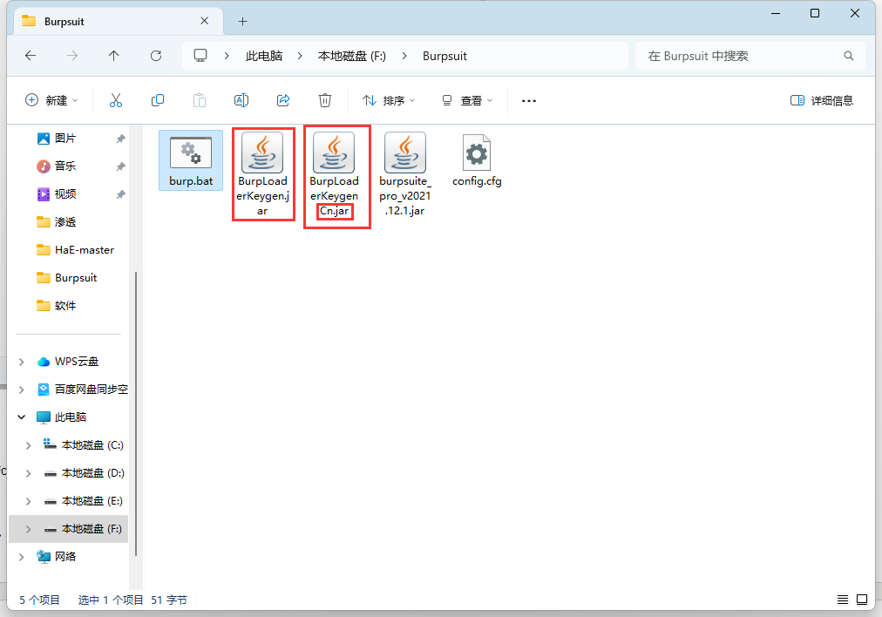The image size is (882, 617).
Task: Toggle the 详细信息 details pane
Action: (822, 101)
